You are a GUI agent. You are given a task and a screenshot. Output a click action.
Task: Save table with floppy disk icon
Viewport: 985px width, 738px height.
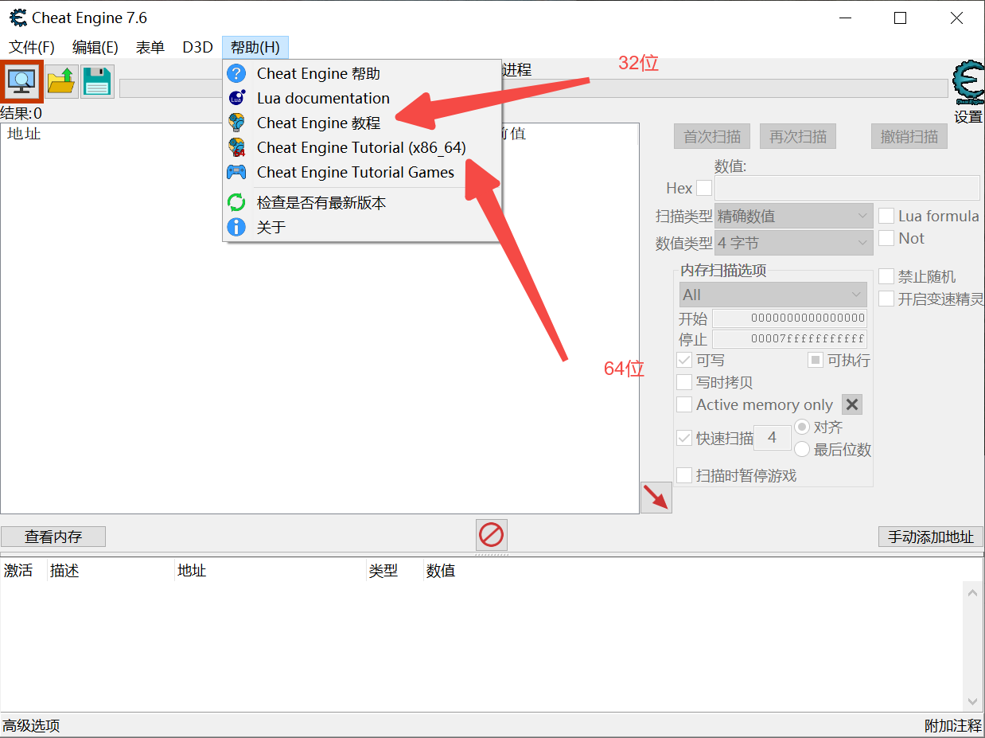[x=97, y=81]
